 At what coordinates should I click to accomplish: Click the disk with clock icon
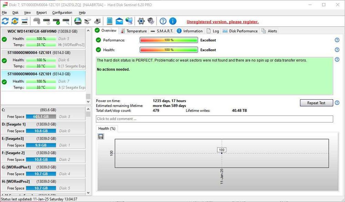(x=47, y=21)
